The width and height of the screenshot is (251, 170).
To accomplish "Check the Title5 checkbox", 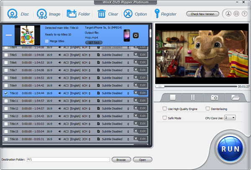I will [x=6, y=55].
